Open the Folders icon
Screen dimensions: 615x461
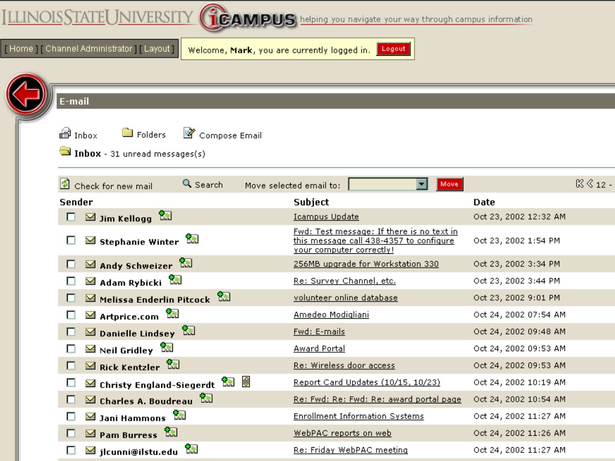(127, 133)
